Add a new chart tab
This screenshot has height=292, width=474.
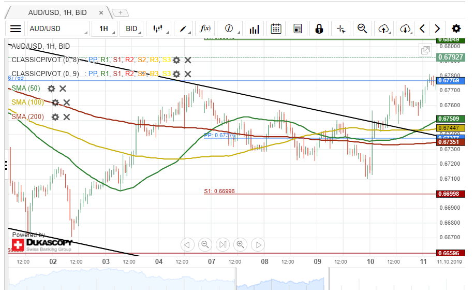click(120, 12)
